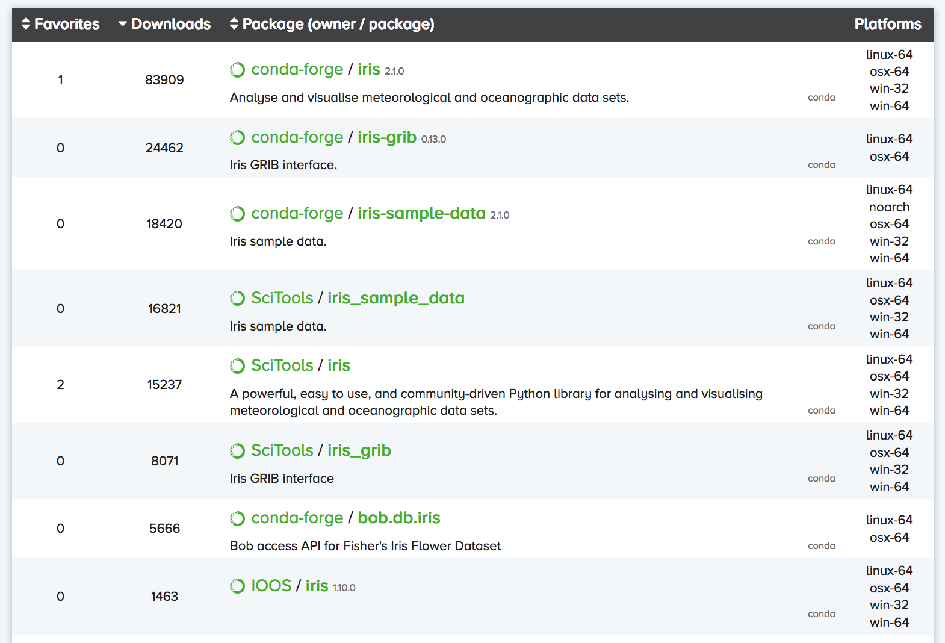Viewport: 945px width, 643px height.
Task: Open the iris-sample-data package link
Action: click(421, 214)
